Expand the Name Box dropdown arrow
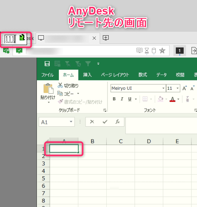 [71, 122]
